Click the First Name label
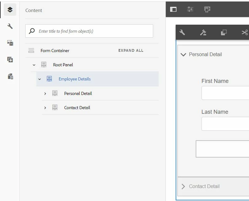The width and height of the screenshot is (249, 201). (x=215, y=81)
